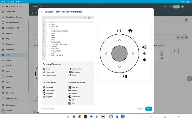Fold code block at line 1
The width and height of the screenshot is (192, 119).
coord(45,22)
